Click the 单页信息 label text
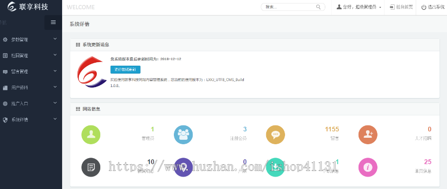The width and height of the screenshot is (447, 189). 423,171
